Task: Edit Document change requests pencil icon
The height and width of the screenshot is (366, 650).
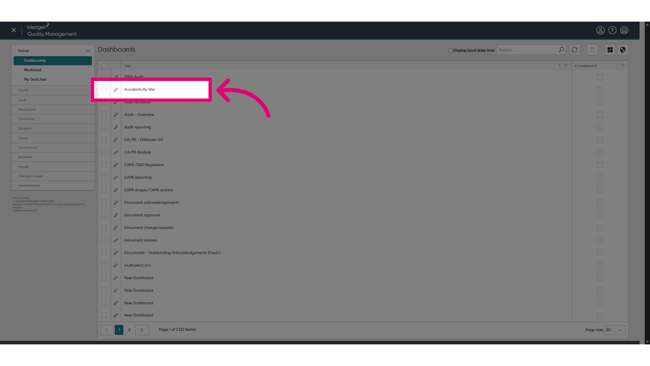Action: (x=116, y=227)
